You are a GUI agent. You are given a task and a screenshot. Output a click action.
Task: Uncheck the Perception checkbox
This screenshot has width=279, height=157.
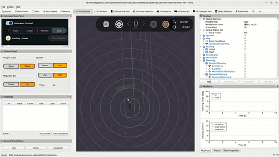(x=245, y=58)
